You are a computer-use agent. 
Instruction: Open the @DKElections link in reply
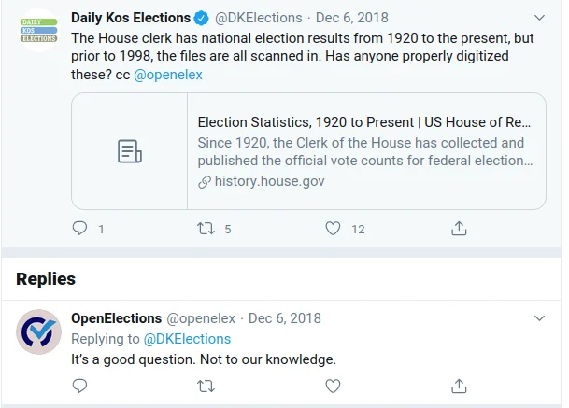point(187,339)
